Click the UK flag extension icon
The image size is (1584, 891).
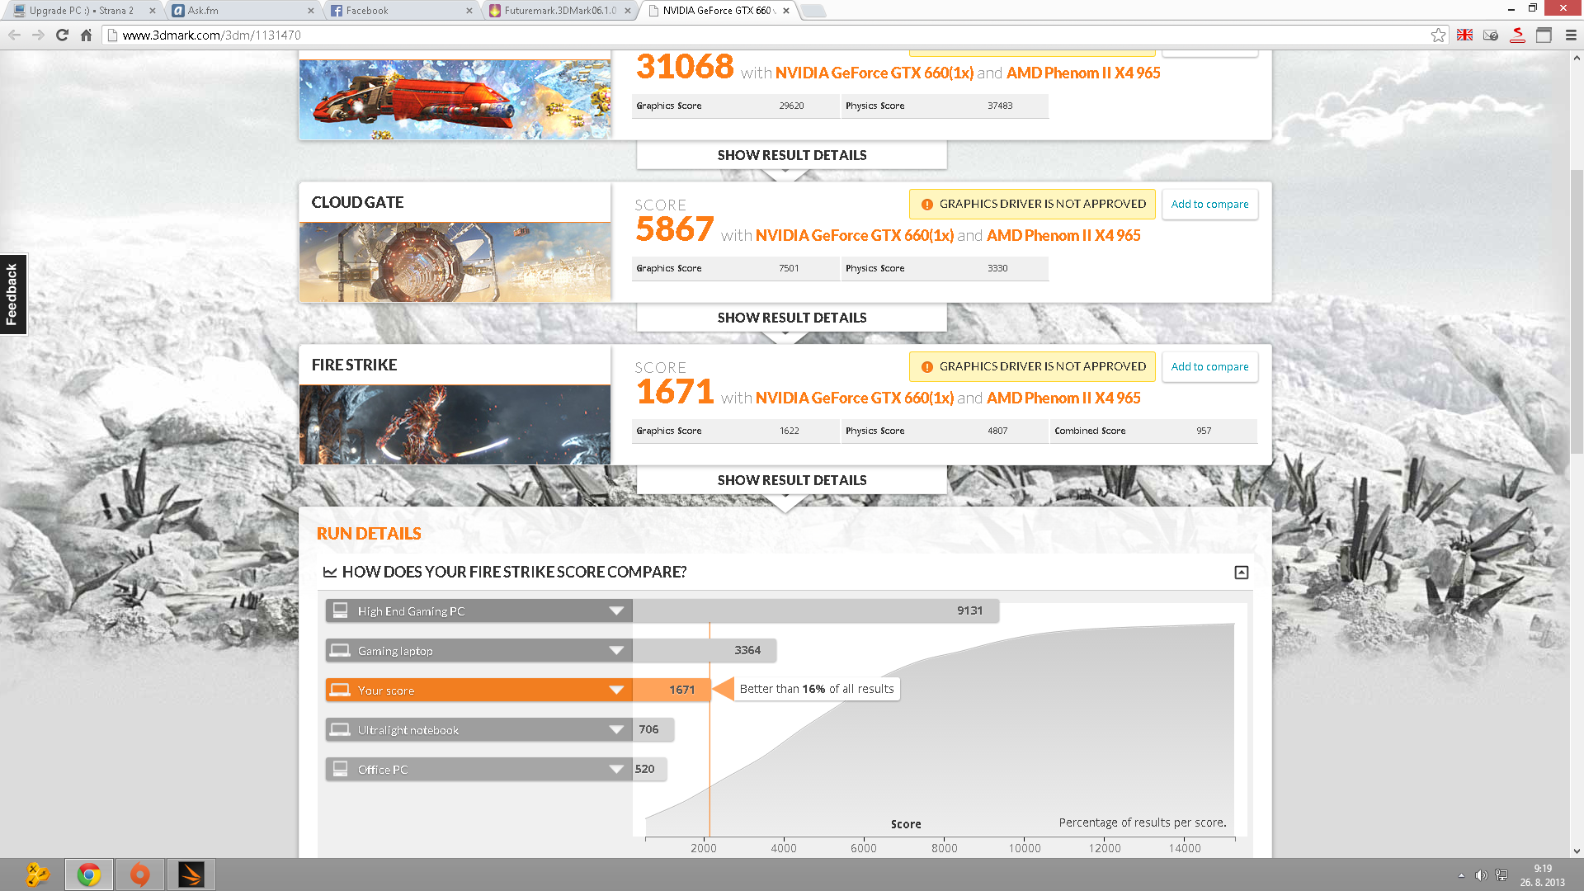tap(1464, 35)
